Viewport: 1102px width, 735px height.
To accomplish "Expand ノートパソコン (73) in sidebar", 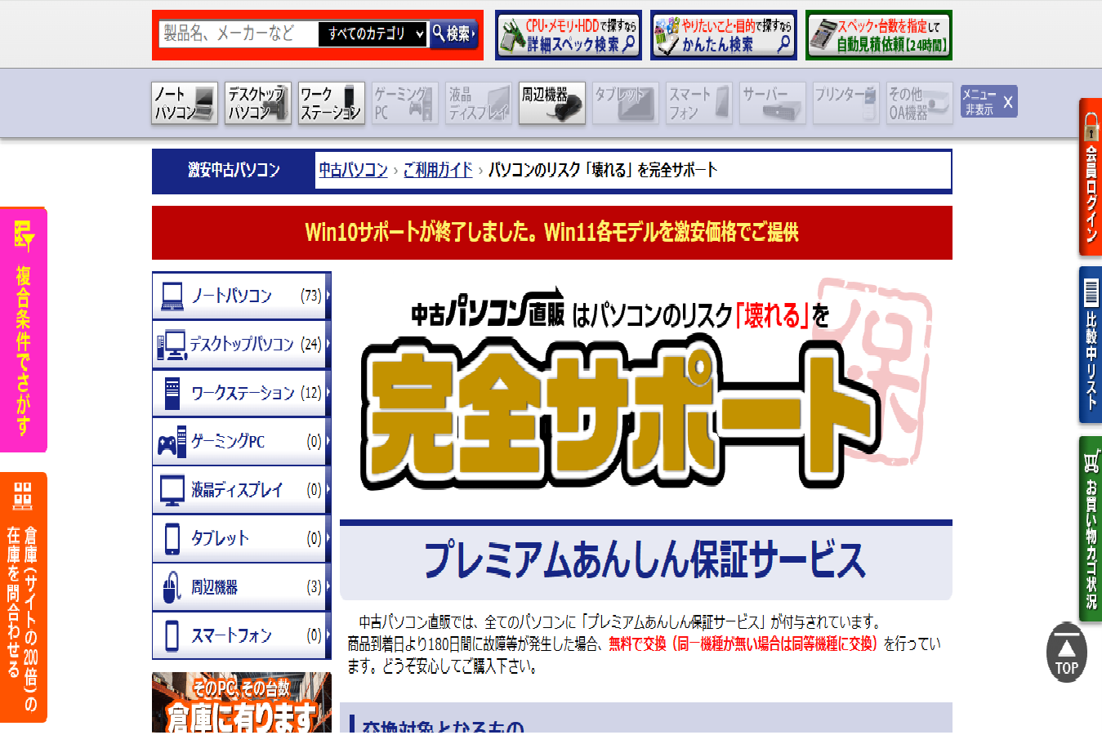I will tap(242, 296).
